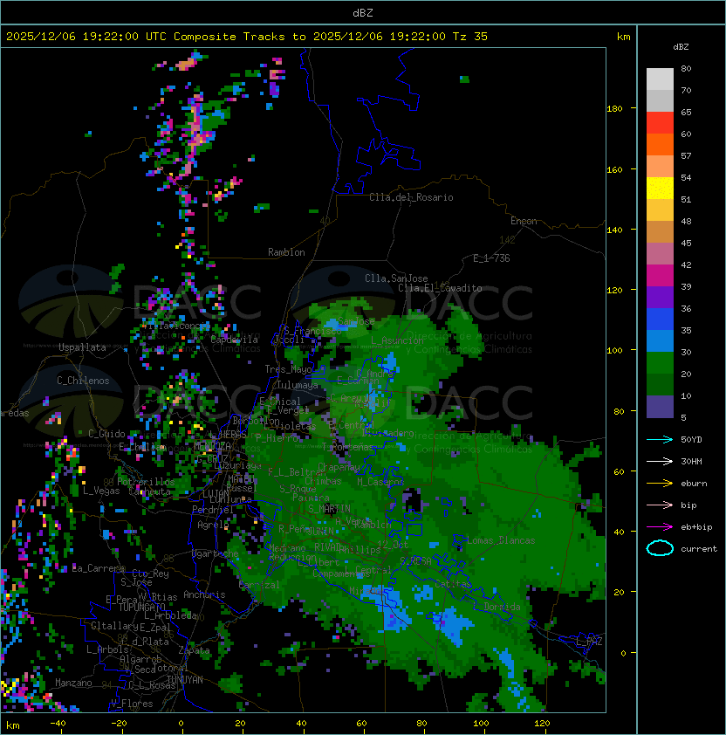Click the C_Chilenos map label

pos(83,381)
